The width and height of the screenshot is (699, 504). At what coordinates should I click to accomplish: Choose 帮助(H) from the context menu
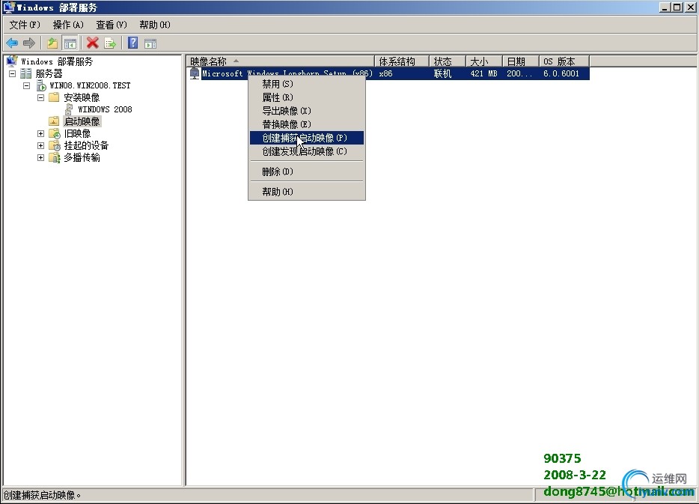coord(307,192)
